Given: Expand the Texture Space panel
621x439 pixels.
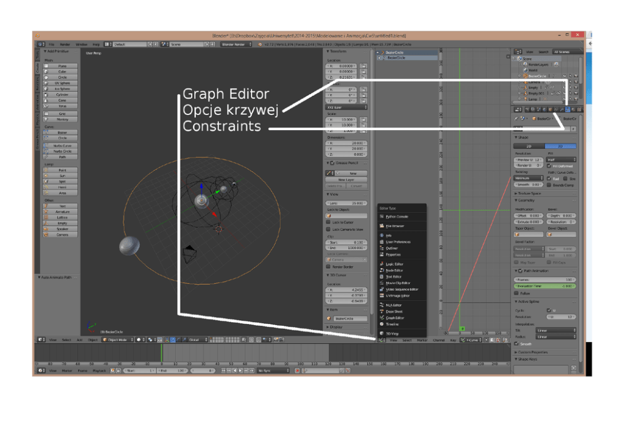Looking at the screenshot, I should [530, 193].
